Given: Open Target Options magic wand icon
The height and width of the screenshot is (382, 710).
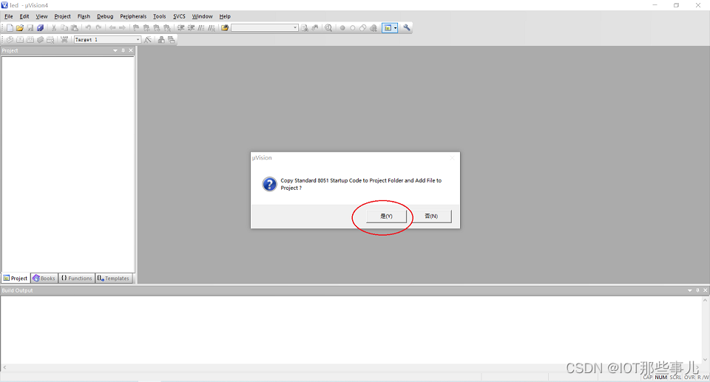Looking at the screenshot, I should (148, 39).
